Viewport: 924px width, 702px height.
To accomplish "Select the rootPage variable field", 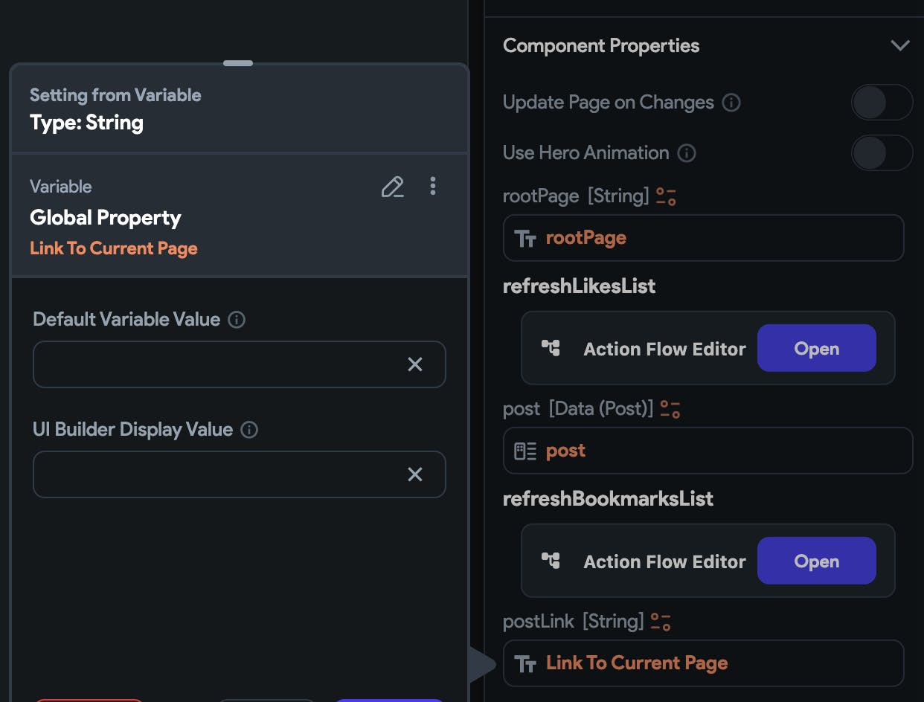I will pos(703,238).
